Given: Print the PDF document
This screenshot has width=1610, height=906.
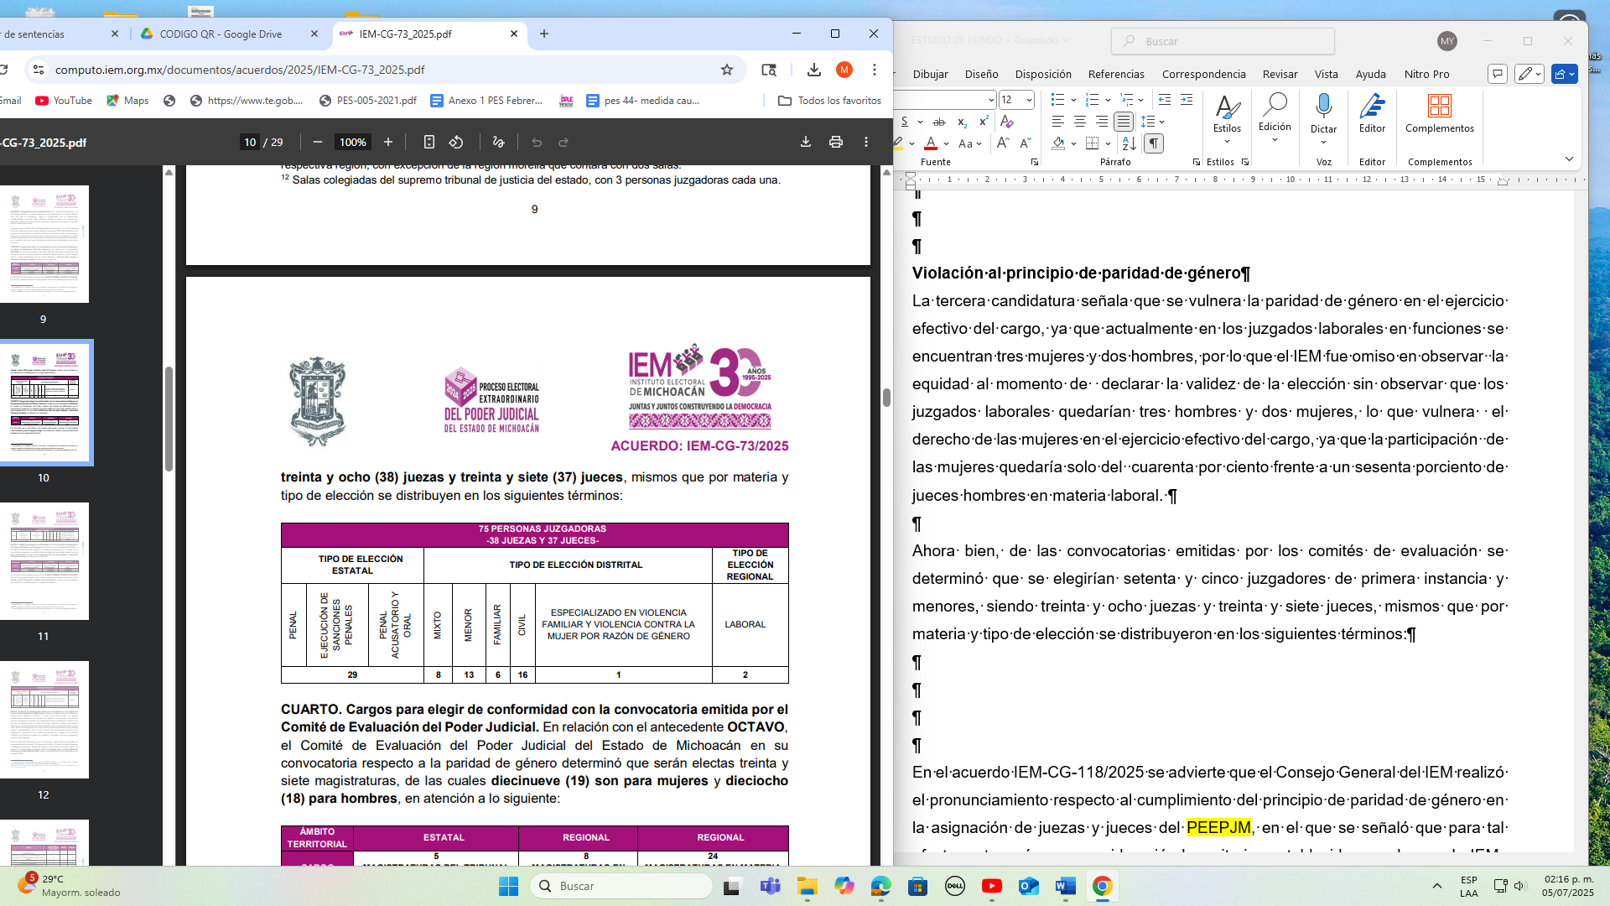Looking at the screenshot, I should [835, 143].
